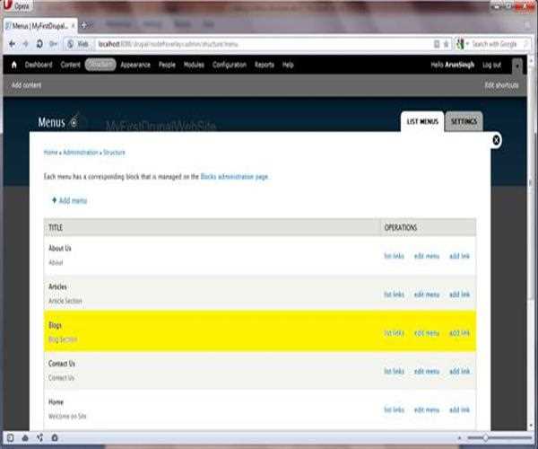This screenshot has width=538, height=449.
Task: Expand the admin toolbar shortcuts drawer arrow
Action: coord(516,66)
